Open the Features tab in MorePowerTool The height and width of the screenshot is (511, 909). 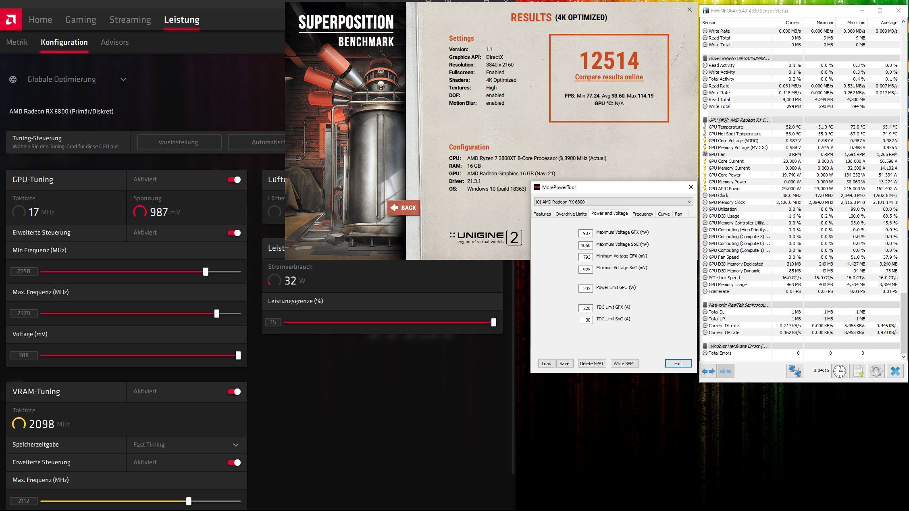[x=542, y=214]
